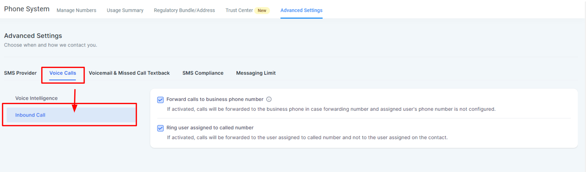Viewport: 586px width, 172px height.
Task: Click the New badge next to Trust Center
Action: pos(262,10)
